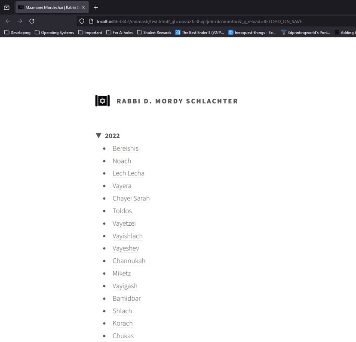Image resolution: width=356 pixels, height=342 pixels.
Task: Open the recent tabs list icon
Action: (x=6, y=7)
